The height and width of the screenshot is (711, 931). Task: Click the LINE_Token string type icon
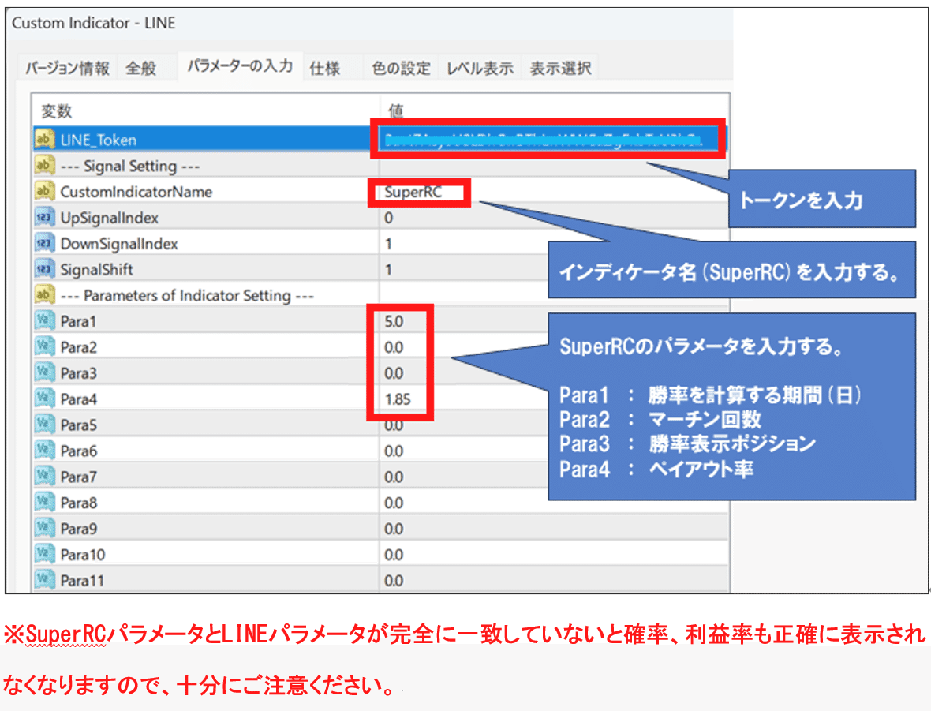(44, 140)
